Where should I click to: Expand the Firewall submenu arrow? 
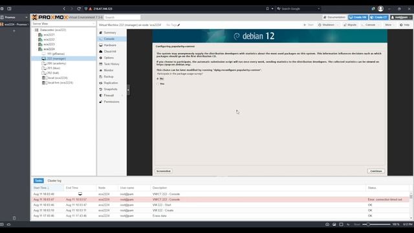point(122,95)
